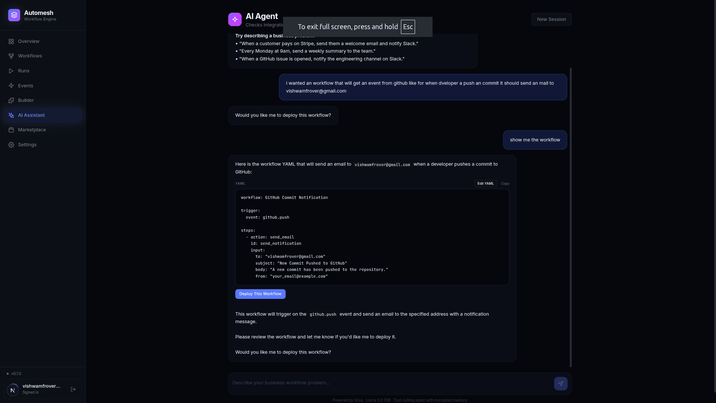Click Edit YAML button

click(x=485, y=184)
